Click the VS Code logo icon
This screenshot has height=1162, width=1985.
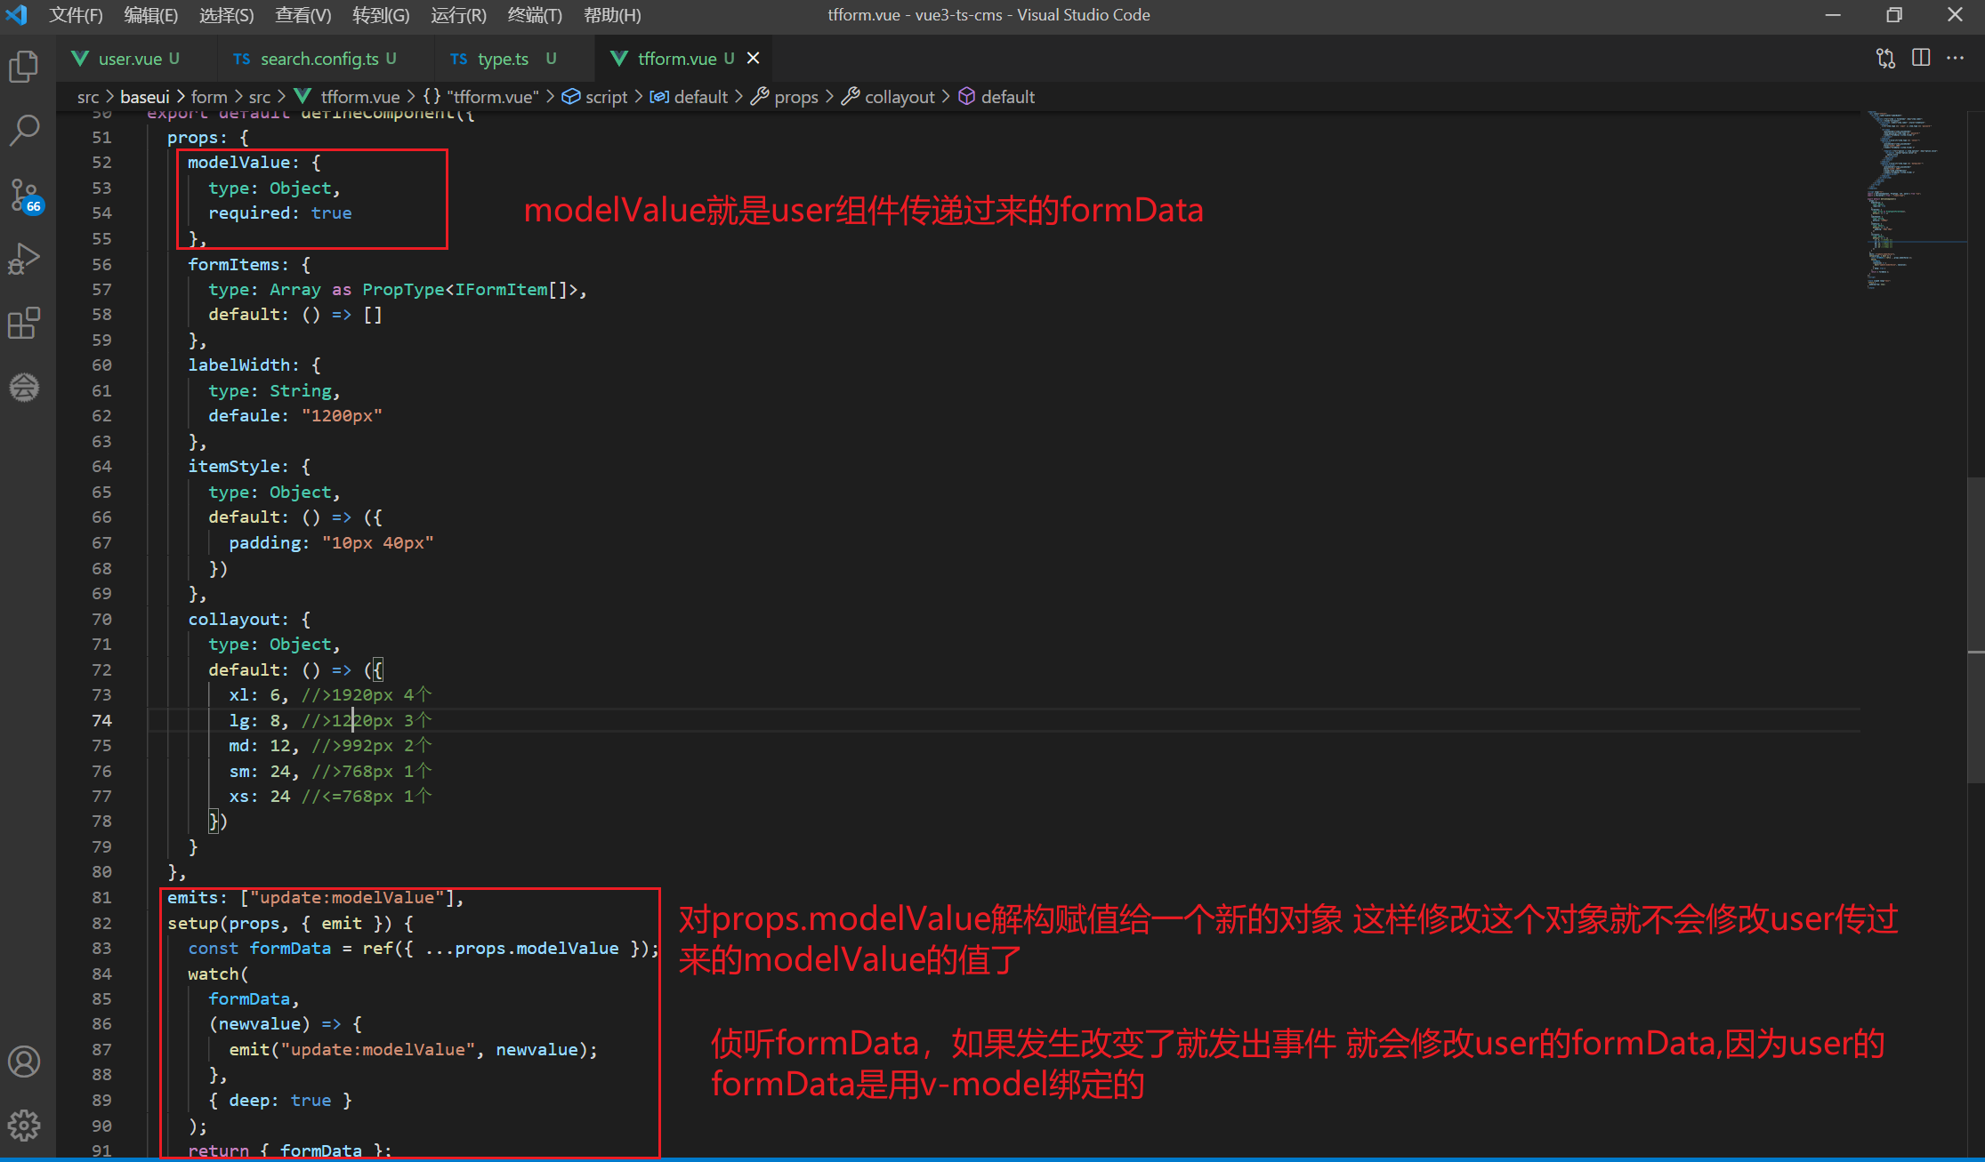tap(17, 15)
